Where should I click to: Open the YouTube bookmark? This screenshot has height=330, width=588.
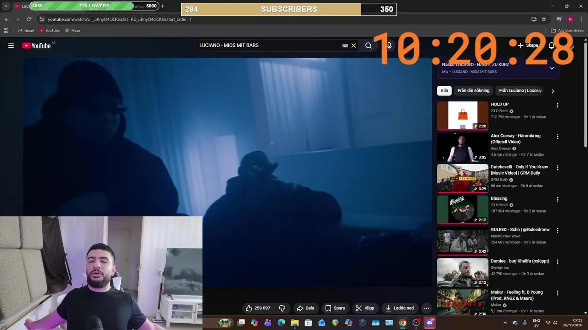click(49, 31)
